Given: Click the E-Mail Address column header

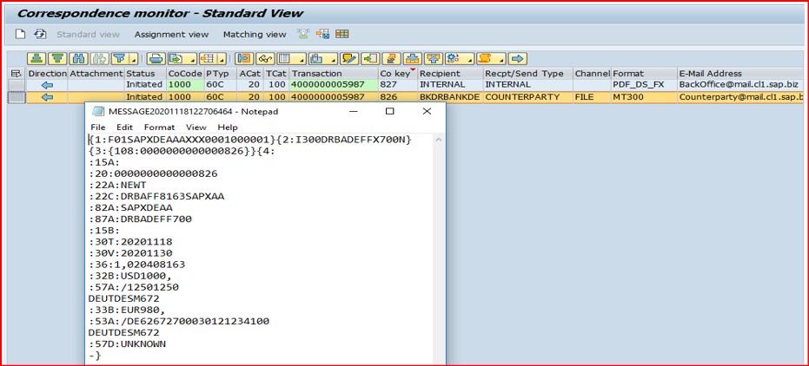Looking at the screenshot, I should click(741, 74).
